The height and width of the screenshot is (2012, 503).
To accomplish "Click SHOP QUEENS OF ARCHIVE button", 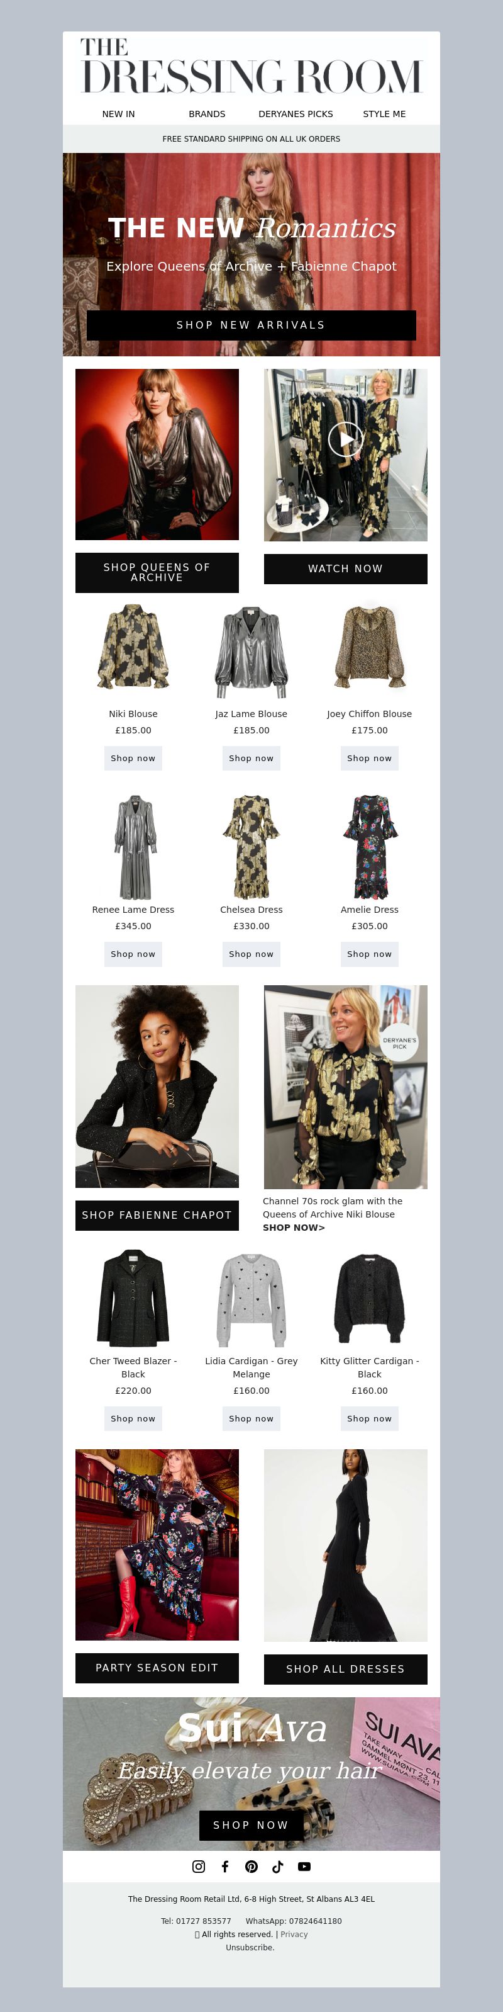I will click(x=157, y=572).
